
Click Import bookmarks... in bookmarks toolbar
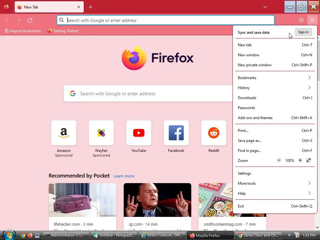click(24, 31)
